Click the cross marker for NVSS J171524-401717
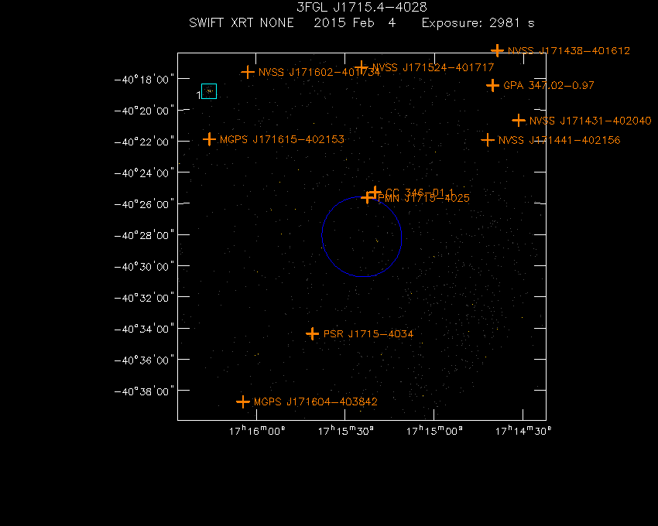Image resolution: width=658 pixels, height=526 pixels. coord(362,67)
